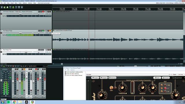185x104 pixels.
Task: Click orange solo button on Twin Reissue mixer strip
Action: pyautogui.click(x=24, y=69)
